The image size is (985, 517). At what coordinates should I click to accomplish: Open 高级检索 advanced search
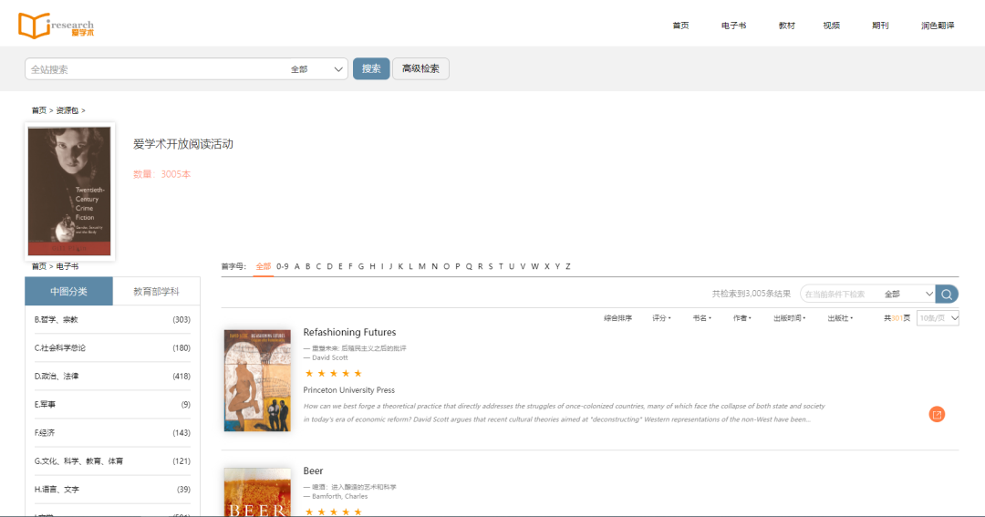[x=420, y=69]
